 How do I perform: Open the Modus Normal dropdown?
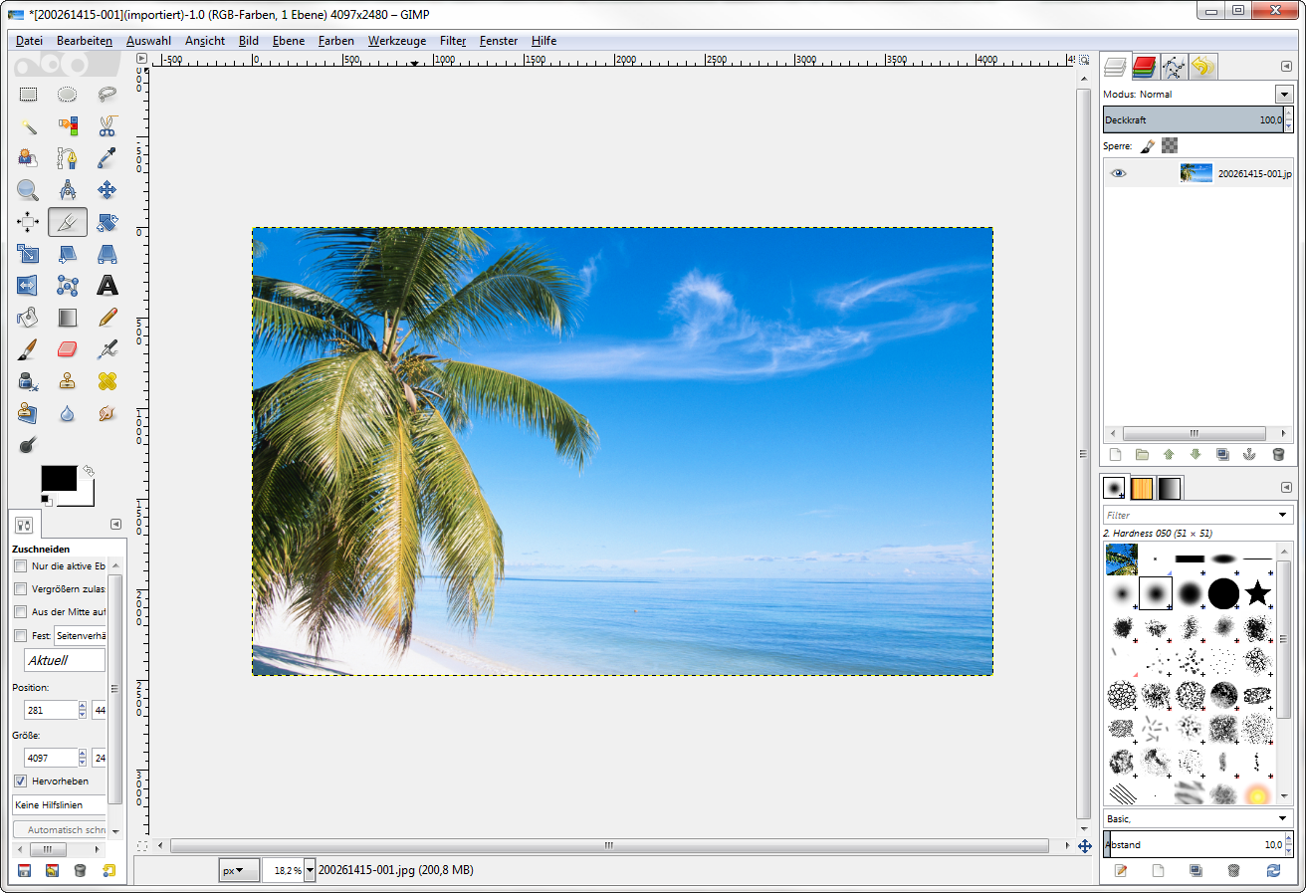[1282, 95]
